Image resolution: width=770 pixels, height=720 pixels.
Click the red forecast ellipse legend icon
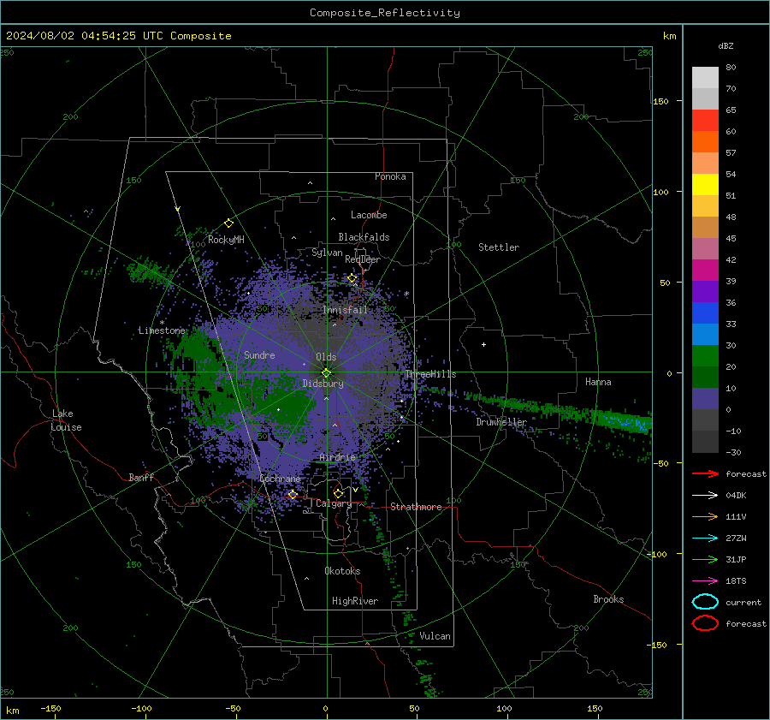(705, 623)
